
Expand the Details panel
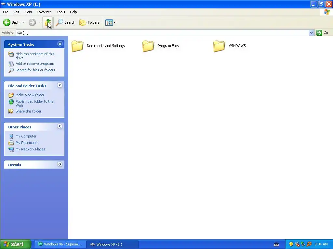pyautogui.click(x=60, y=164)
